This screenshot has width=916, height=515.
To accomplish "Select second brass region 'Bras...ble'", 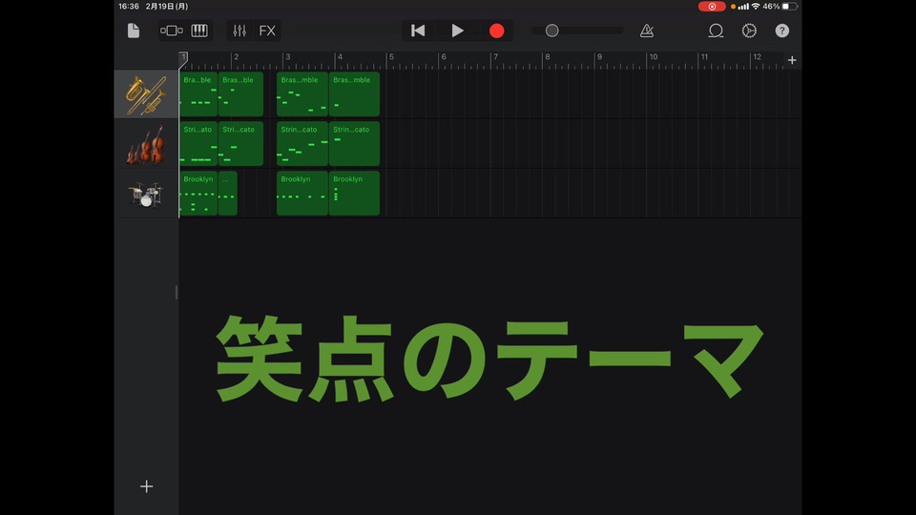I will point(240,94).
